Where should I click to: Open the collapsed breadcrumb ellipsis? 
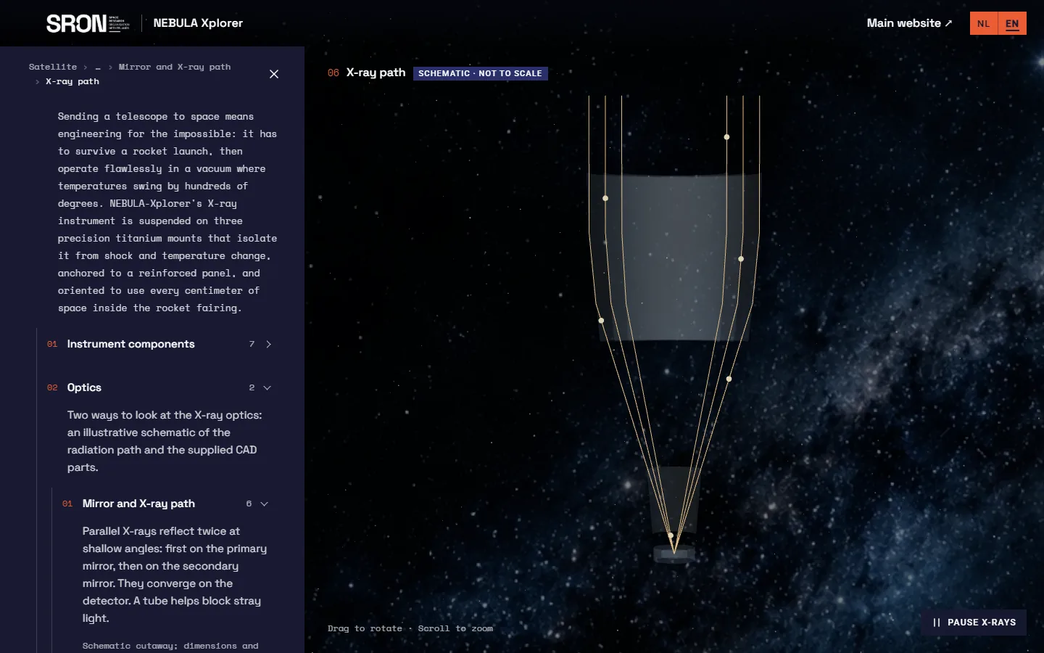tap(98, 67)
